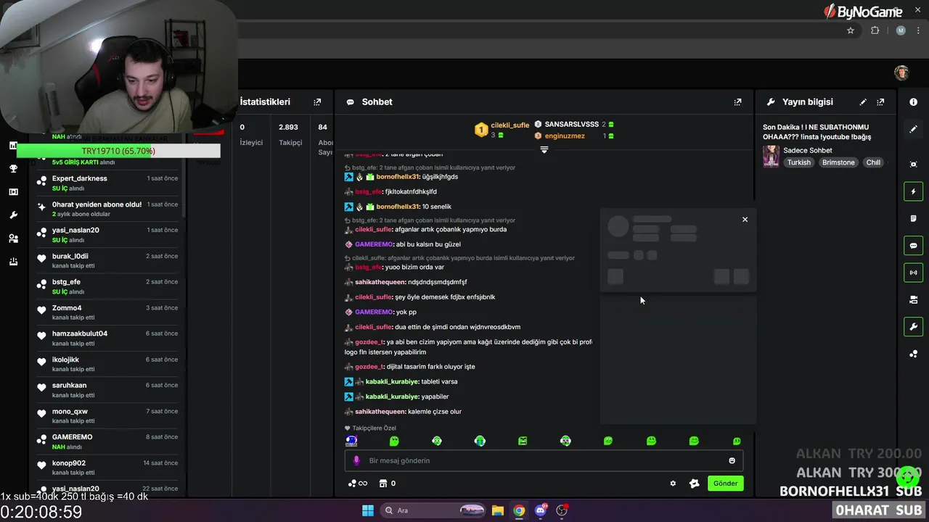929x522 pixels.
Task: Bookmark page with browser star icon
Action: (x=851, y=30)
